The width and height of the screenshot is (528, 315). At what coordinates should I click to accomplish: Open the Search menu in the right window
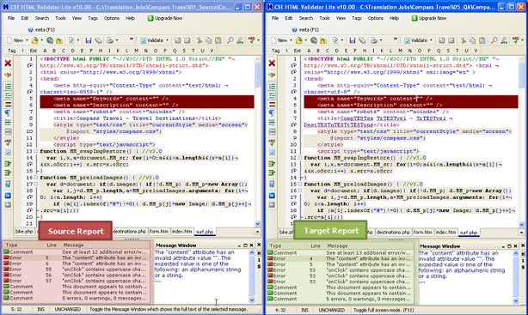(306, 18)
